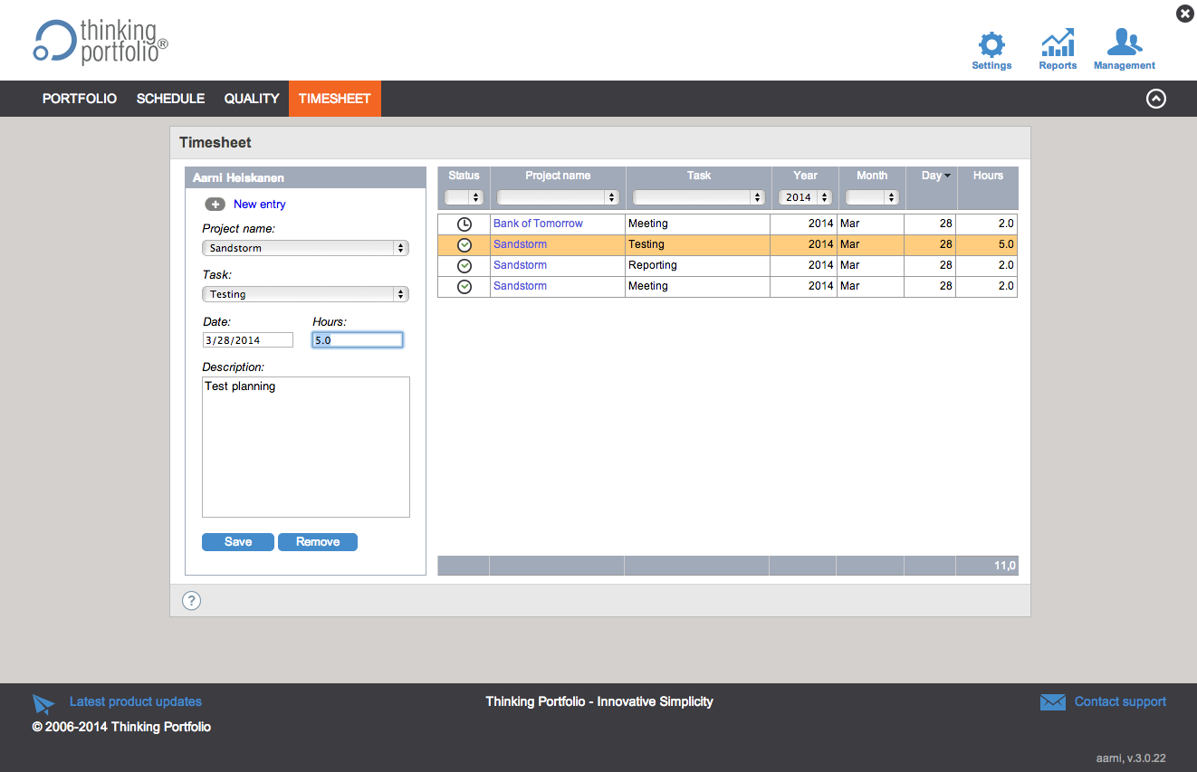Click the Remove button
The height and width of the screenshot is (772, 1197).
[318, 542]
